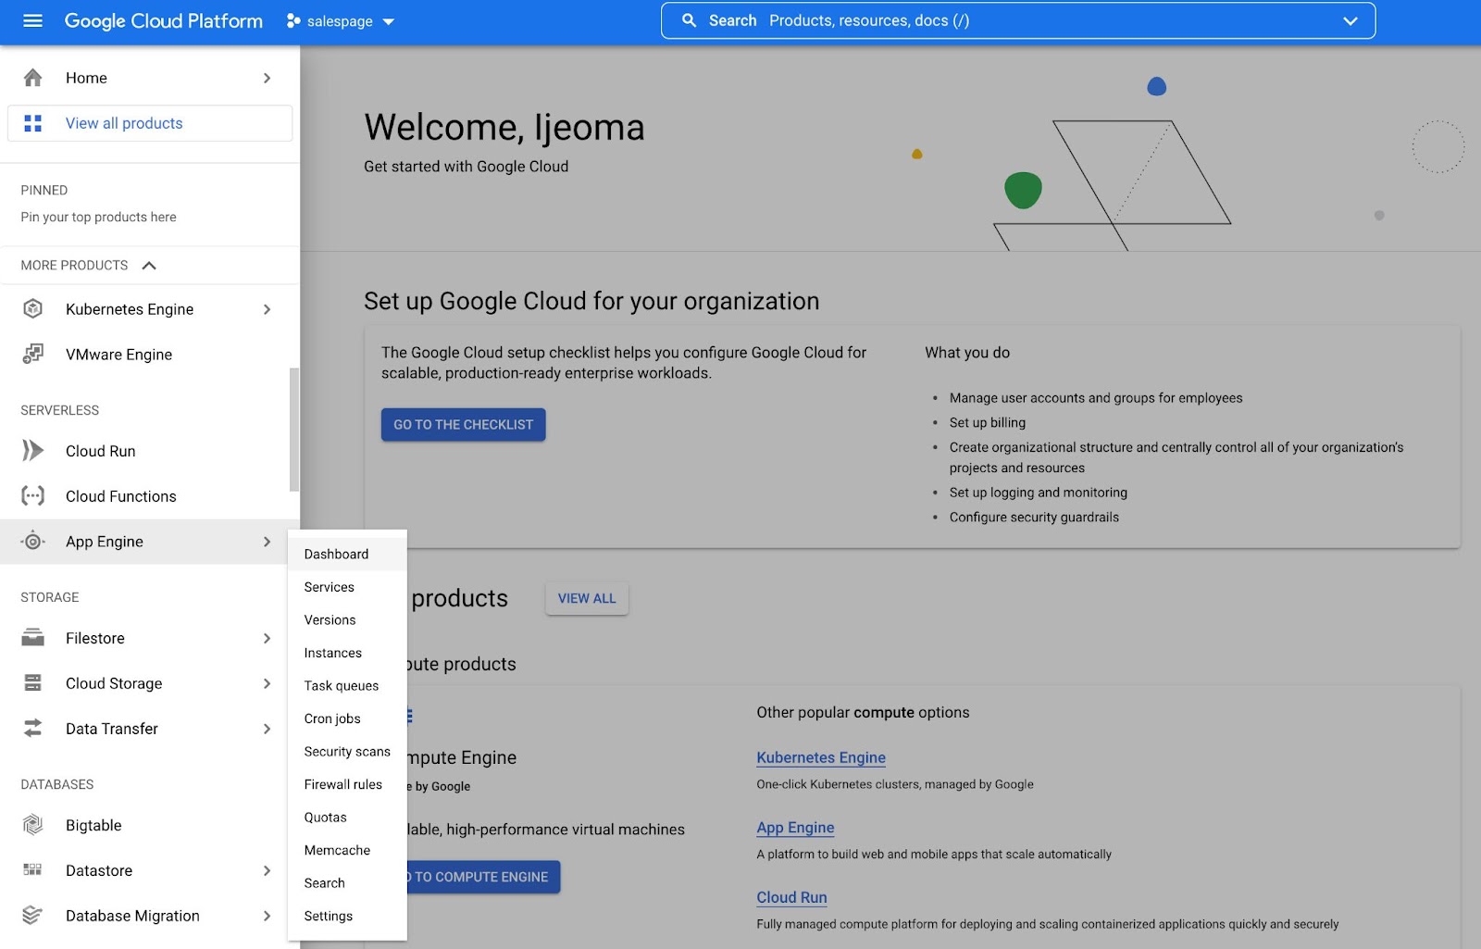Select Cron jobs in App Engine submenu
This screenshot has height=949, width=1481.
pyautogui.click(x=347, y=718)
